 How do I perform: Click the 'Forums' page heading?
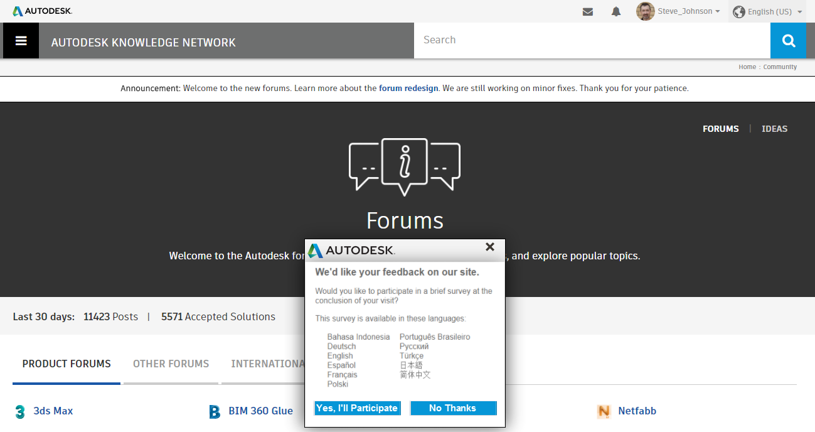(x=405, y=220)
